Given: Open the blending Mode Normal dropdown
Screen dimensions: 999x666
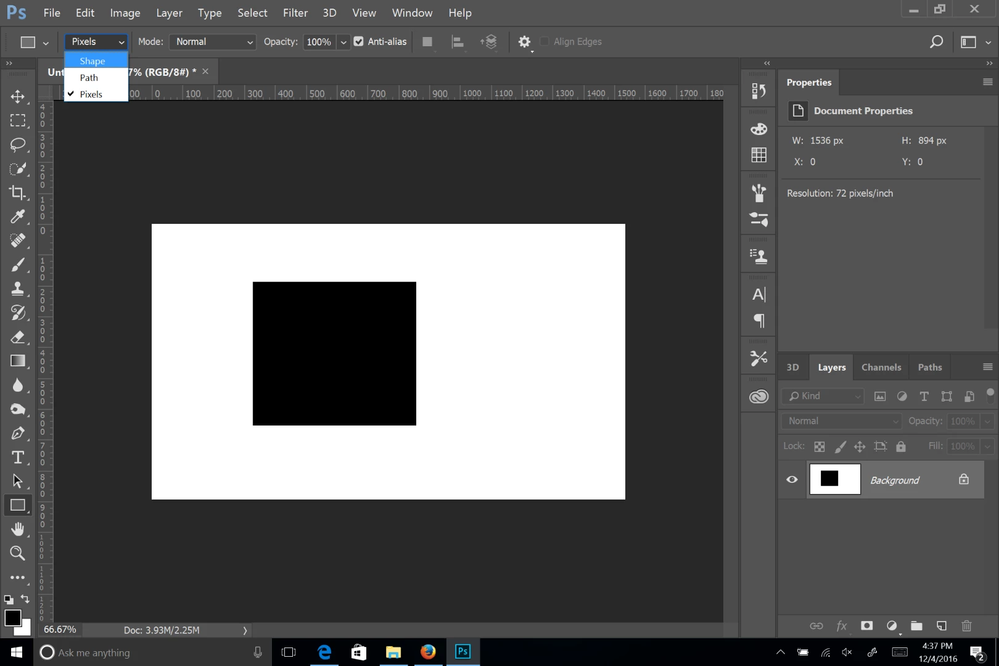Looking at the screenshot, I should tap(213, 42).
